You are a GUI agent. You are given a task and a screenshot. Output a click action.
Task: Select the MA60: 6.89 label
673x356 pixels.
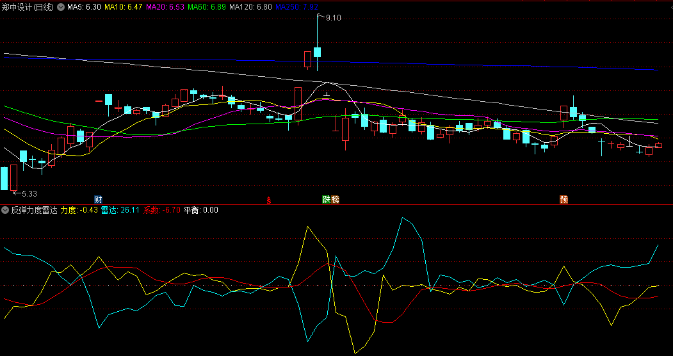(x=206, y=7)
